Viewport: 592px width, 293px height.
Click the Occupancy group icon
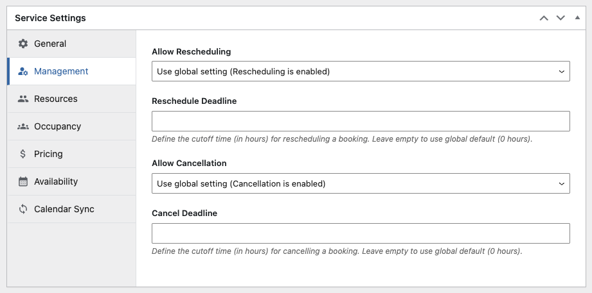point(23,126)
